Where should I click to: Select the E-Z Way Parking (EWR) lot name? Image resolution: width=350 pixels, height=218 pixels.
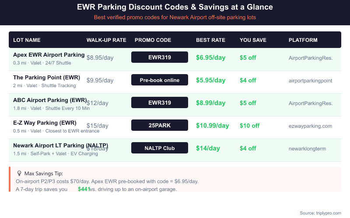(x=45, y=123)
